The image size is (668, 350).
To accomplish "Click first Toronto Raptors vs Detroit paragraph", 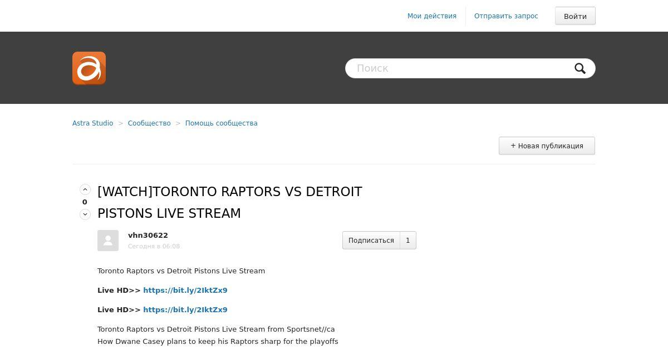I will pyautogui.click(x=181, y=271).
